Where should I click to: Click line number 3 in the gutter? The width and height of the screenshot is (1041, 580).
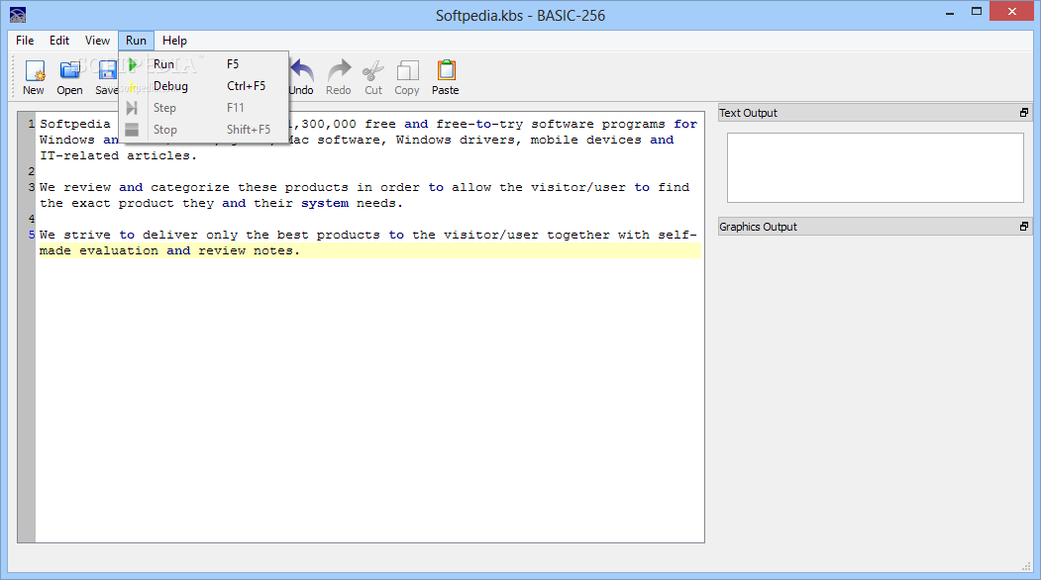tap(32, 188)
